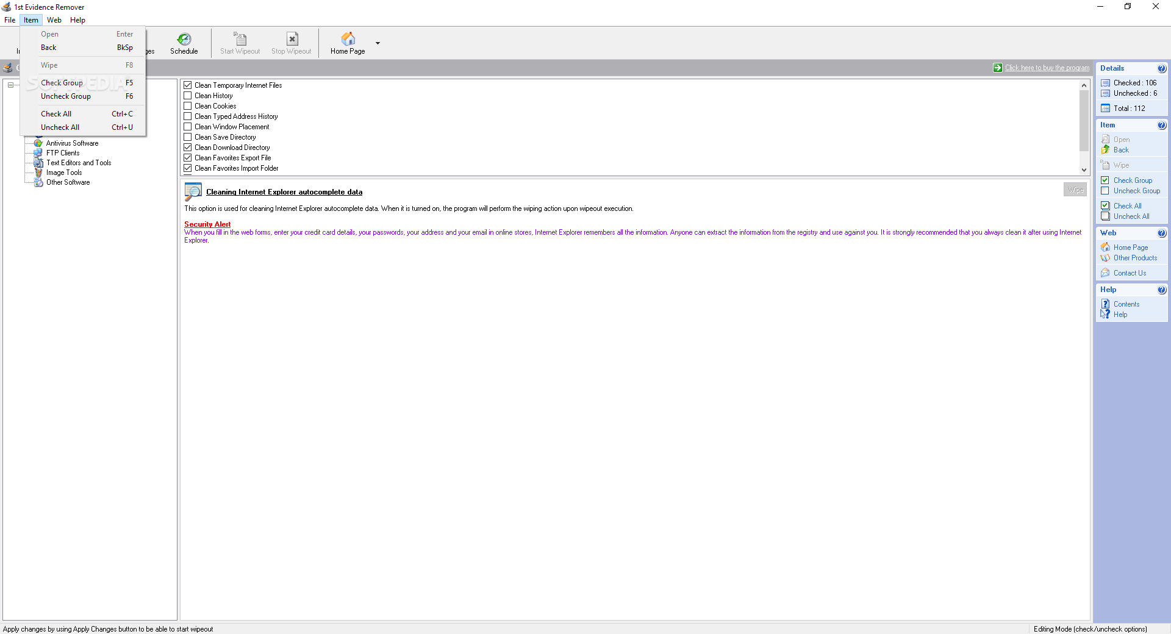Choose Check All in the Item menu
Viewport: 1171px width, 634px height.
(83, 114)
